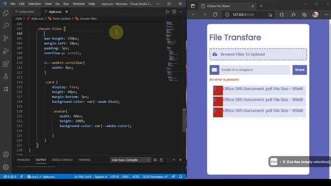Screen dimensions: 331x186
Task: Open a new browser tab
Action: [x=261, y=6]
